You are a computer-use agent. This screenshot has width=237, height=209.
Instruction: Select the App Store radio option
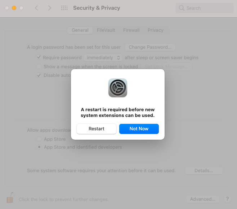39,139
